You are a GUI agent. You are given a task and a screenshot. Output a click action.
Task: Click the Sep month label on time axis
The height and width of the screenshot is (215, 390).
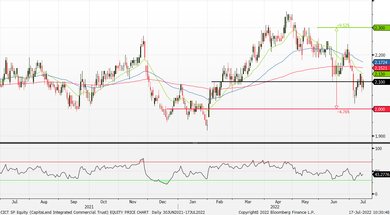coord(74,201)
